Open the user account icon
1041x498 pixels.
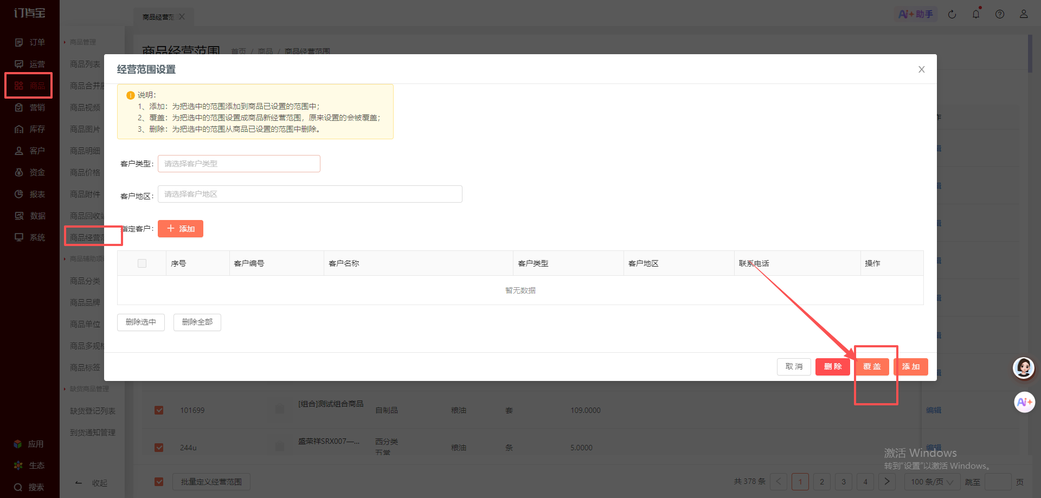coord(1024,14)
